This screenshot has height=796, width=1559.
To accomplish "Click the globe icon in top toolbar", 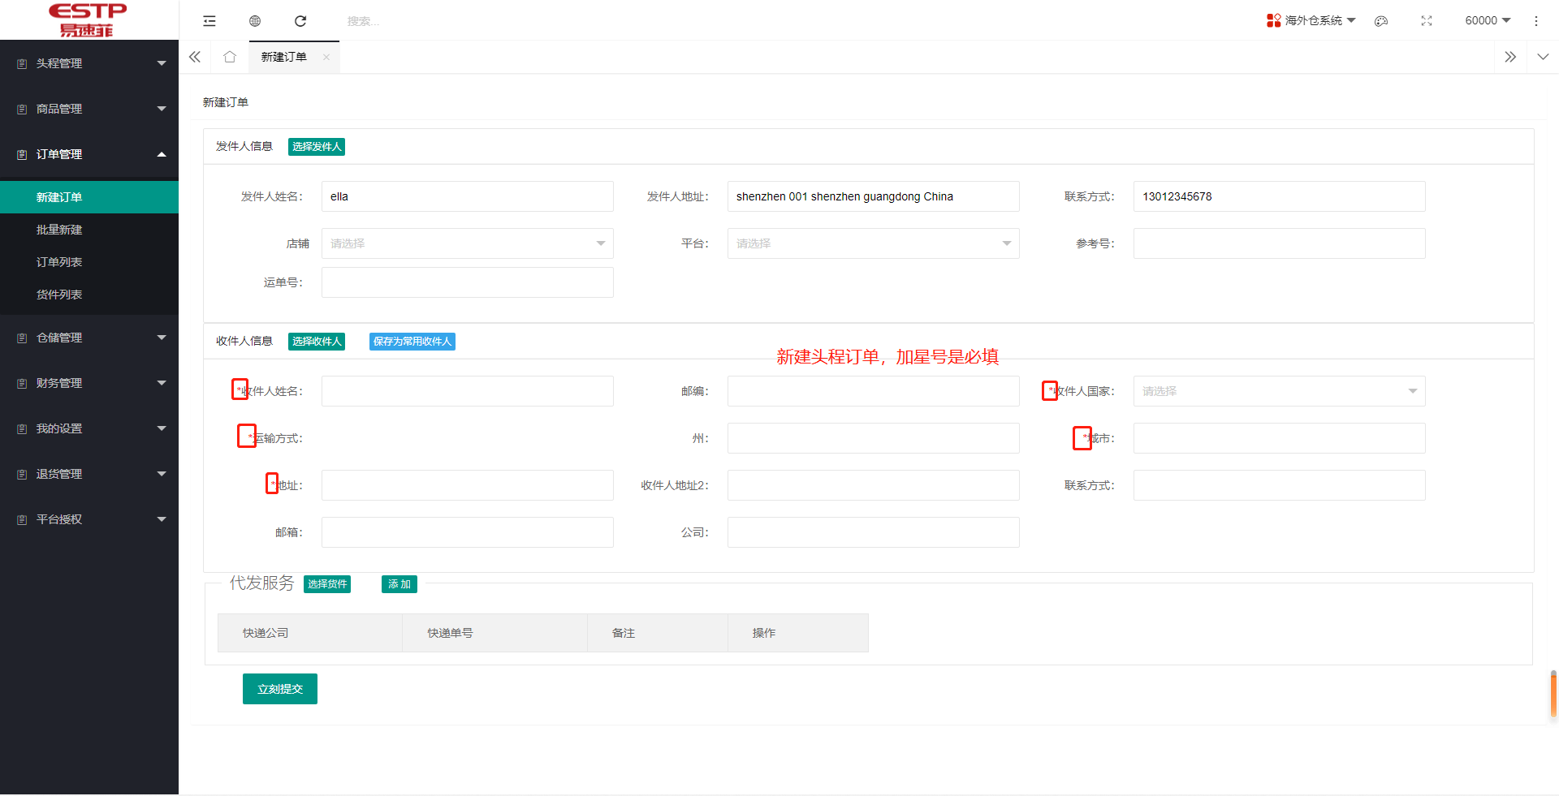I will click(255, 21).
